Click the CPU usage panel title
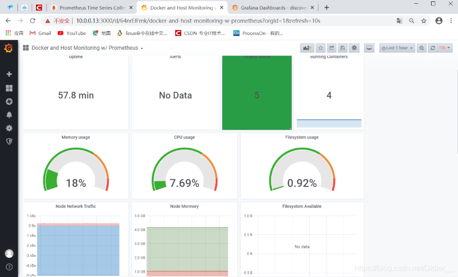Viewport: 458px width, 277px height. (x=184, y=138)
